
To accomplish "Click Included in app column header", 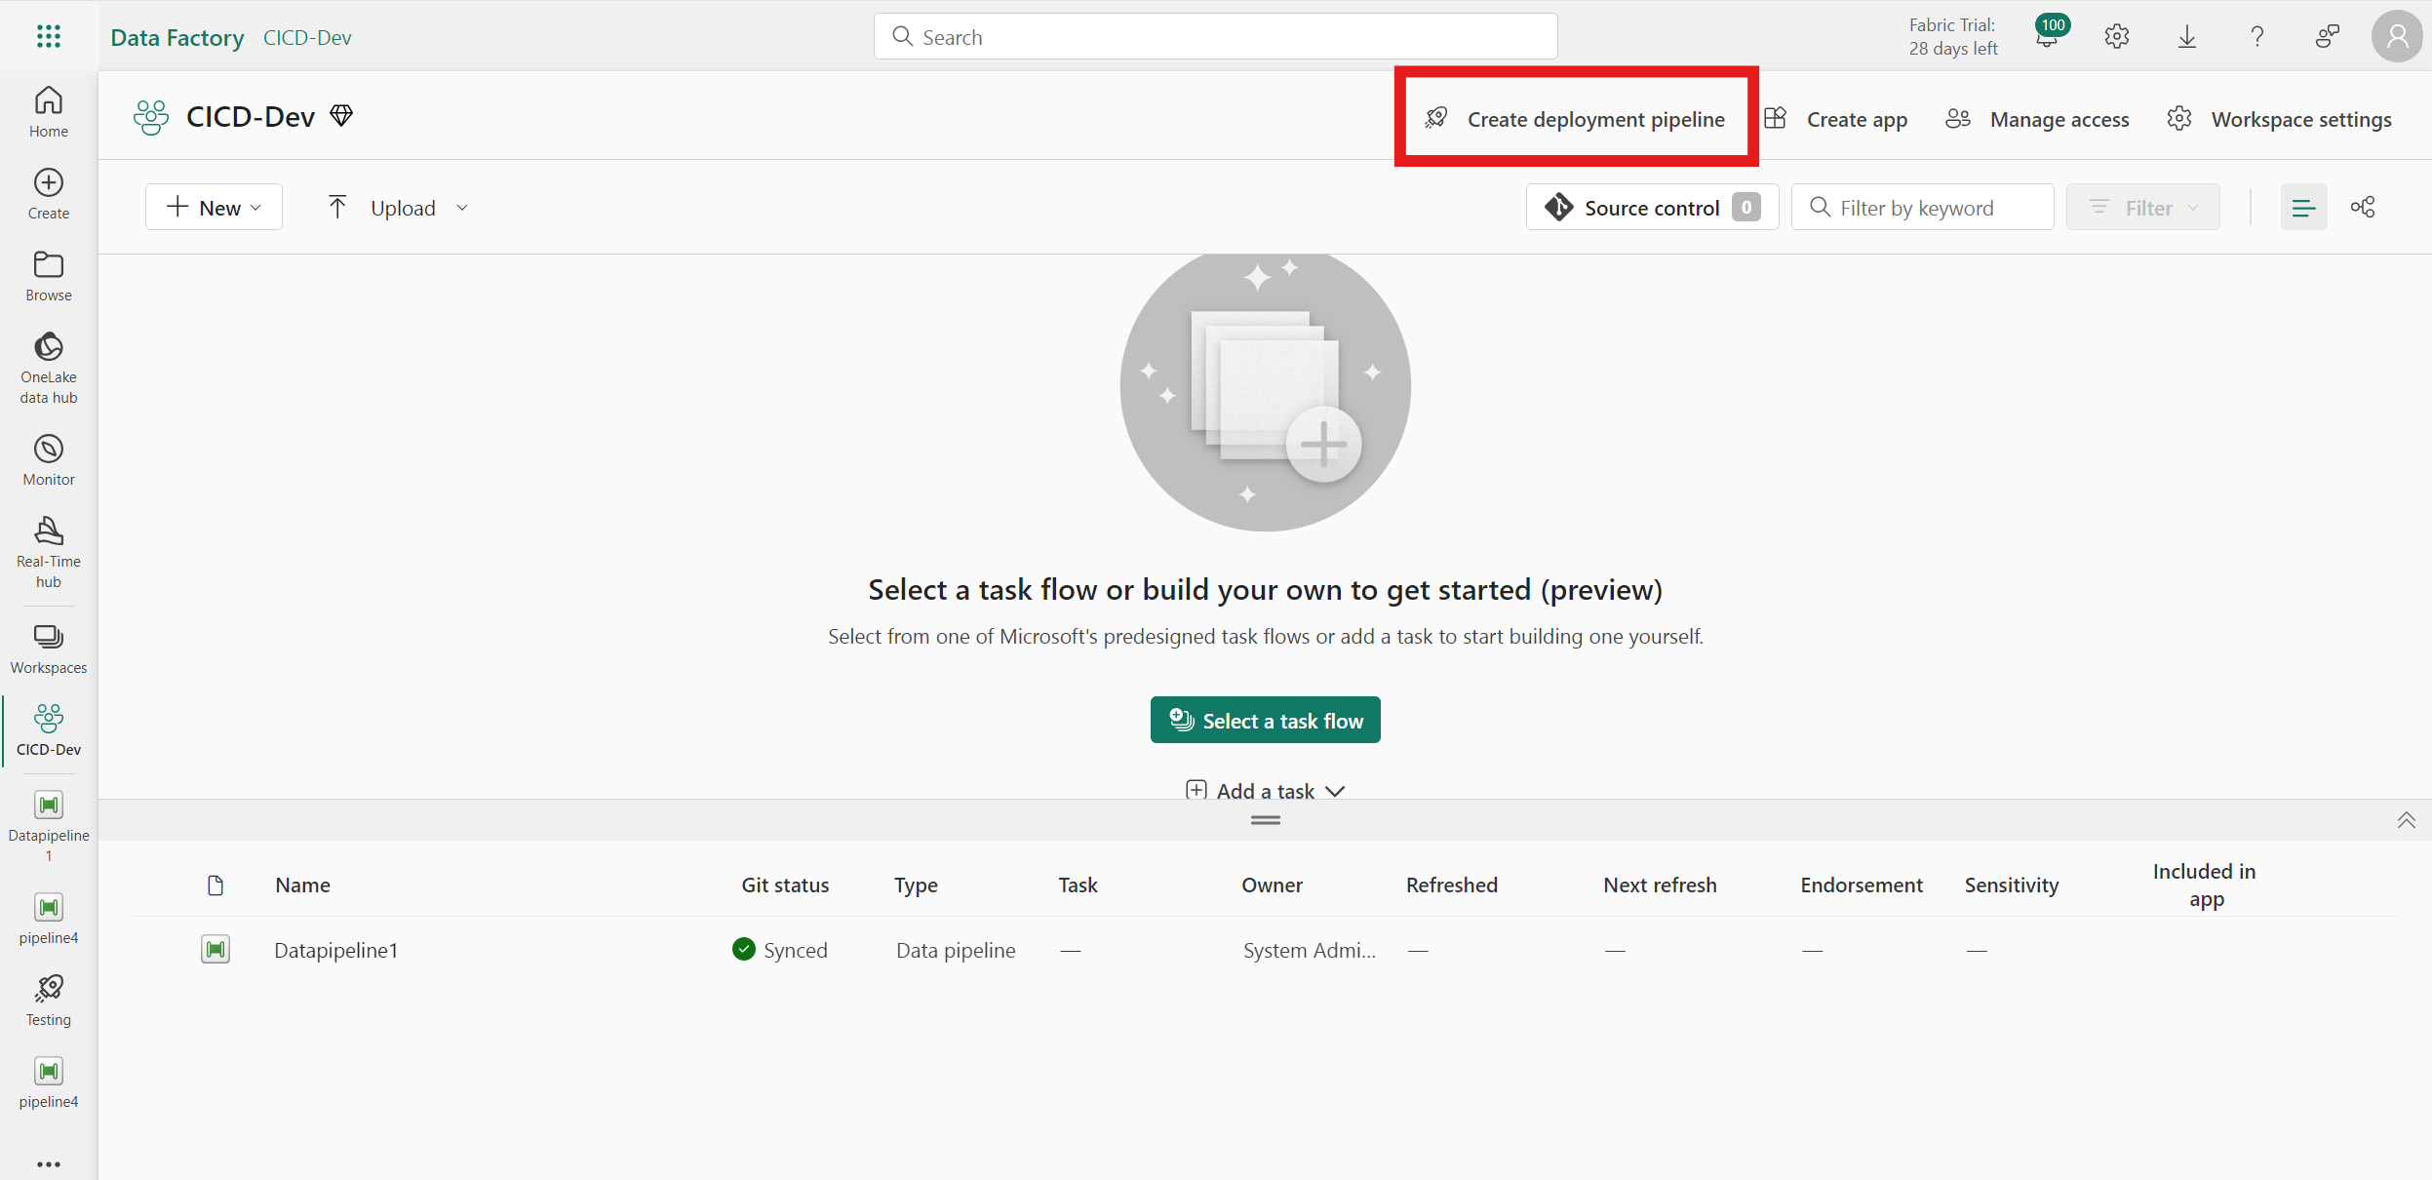I will 2204,885.
